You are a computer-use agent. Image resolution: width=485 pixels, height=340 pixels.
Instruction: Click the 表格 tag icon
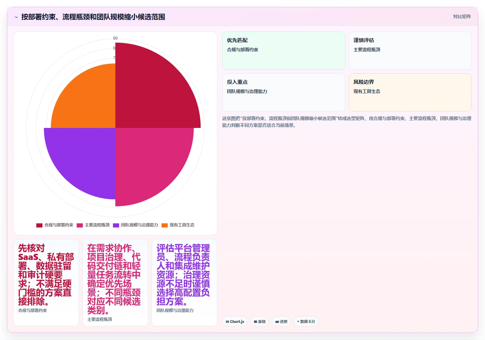tap(255, 322)
